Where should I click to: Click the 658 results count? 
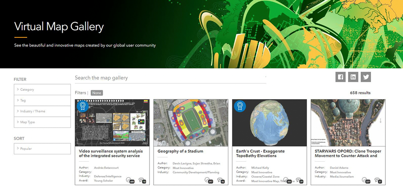coord(360,93)
